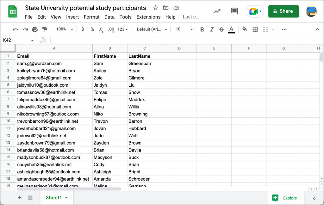Screen dimensions: 324x205
Task: Apply bold formatting from the toolbar
Action: point(202,29)
